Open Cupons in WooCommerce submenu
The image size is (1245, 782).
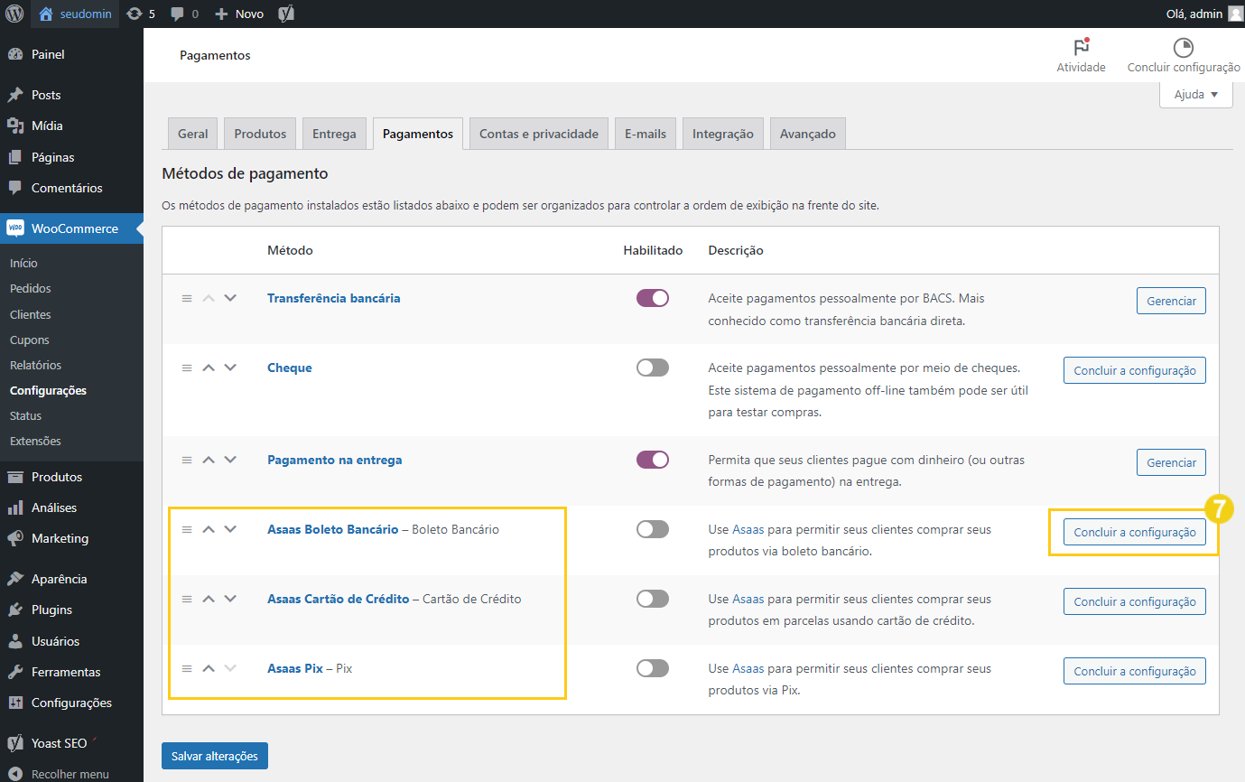point(30,340)
